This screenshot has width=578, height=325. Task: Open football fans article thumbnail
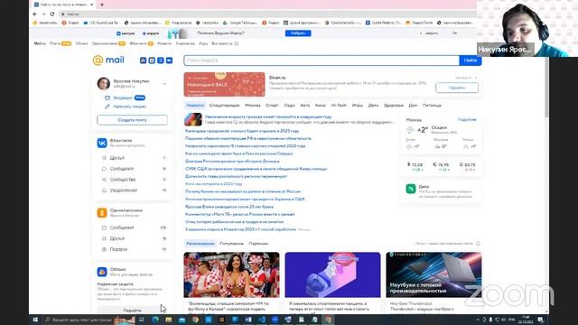231,274
